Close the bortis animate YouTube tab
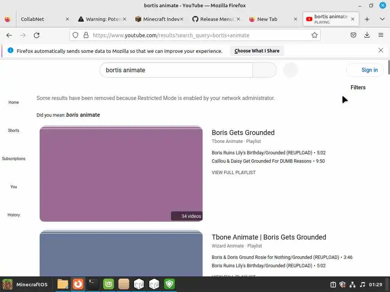390x292 pixels. (x=352, y=19)
